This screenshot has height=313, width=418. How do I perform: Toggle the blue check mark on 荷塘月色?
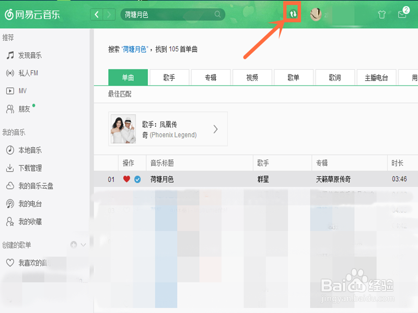click(x=137, y=179)
